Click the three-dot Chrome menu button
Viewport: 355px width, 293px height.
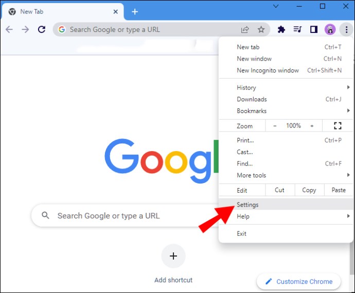point(346,29)
